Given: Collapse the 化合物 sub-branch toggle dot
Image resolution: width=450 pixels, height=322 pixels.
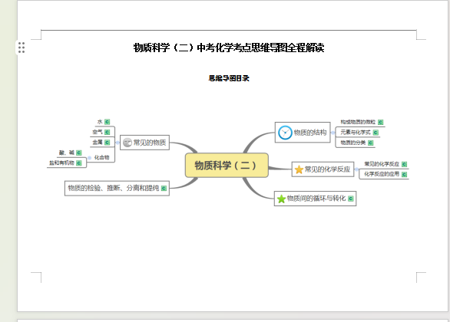Looking at the screenshot, I should click(x=89, y=158).
